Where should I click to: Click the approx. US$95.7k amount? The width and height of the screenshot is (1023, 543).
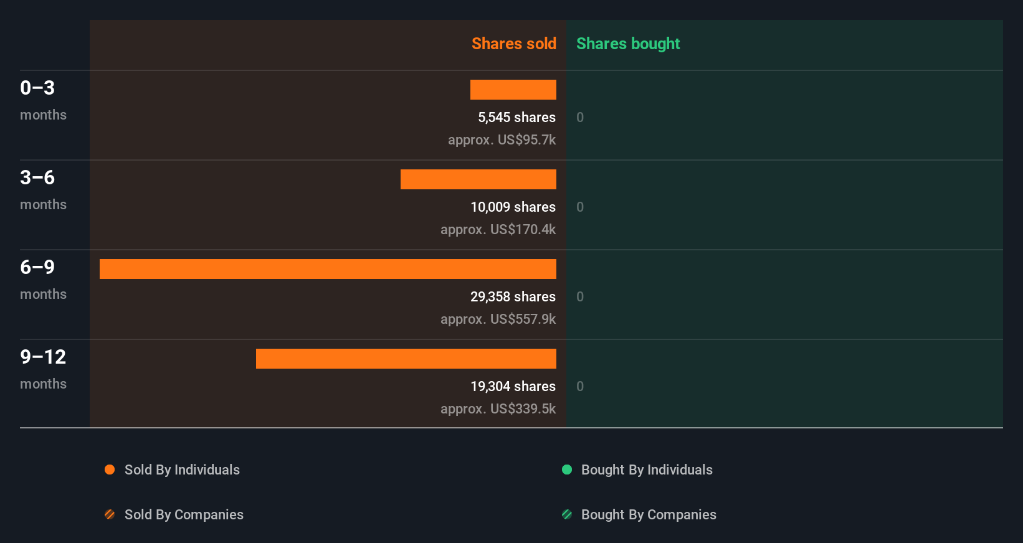coord(502,139)
